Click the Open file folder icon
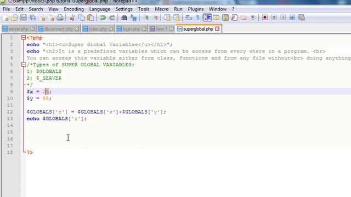Viewport: 351px width, 197px height. tap(14, 18)
